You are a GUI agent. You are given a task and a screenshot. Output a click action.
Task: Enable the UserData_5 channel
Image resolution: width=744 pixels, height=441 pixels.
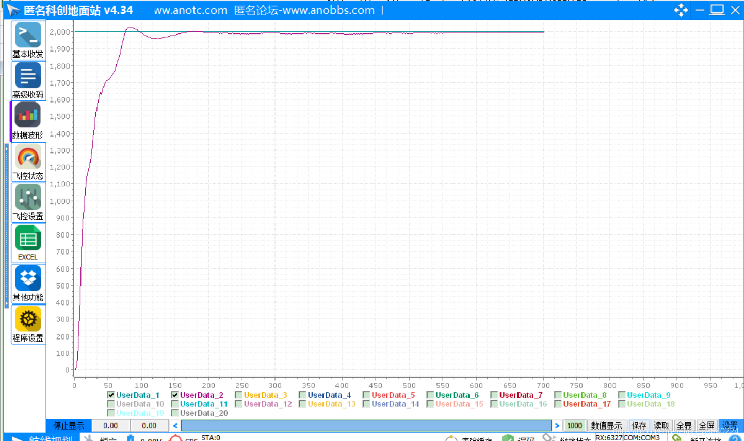tap(366, 395)
